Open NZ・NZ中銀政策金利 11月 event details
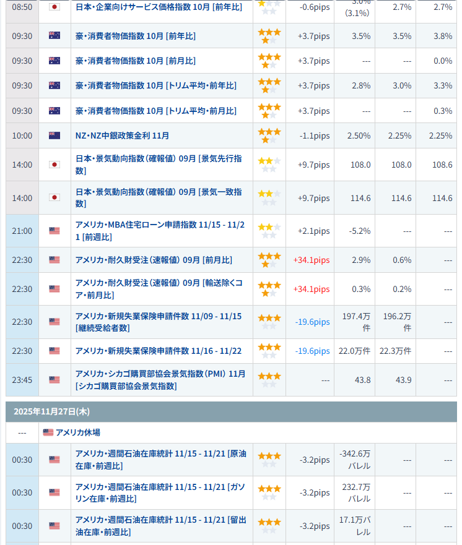The image size is (462, 545). click(x=122, y=135)
